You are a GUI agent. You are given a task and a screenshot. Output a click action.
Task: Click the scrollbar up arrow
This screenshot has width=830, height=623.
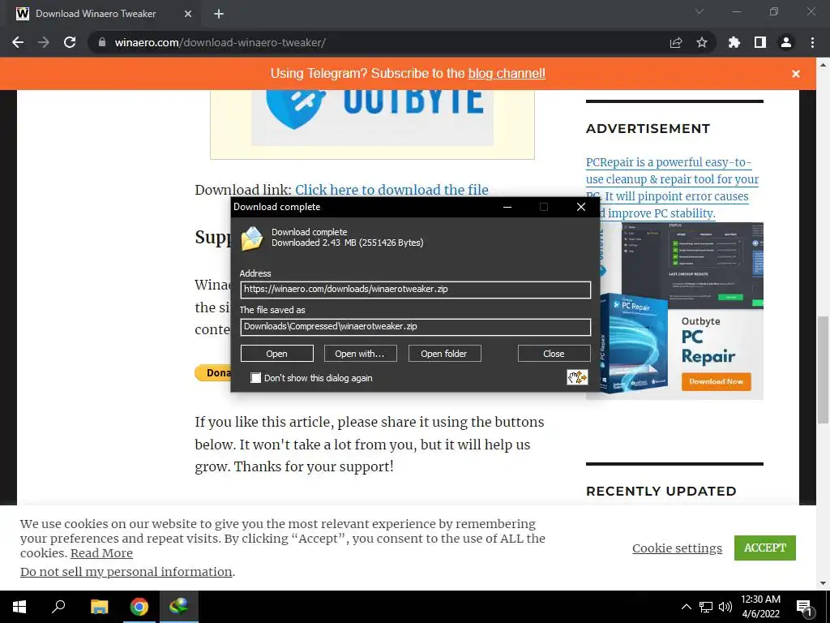point(824,65)
